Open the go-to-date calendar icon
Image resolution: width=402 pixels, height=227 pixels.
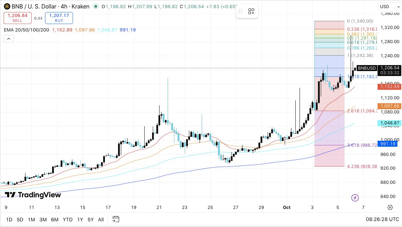(x=116, y=219)
